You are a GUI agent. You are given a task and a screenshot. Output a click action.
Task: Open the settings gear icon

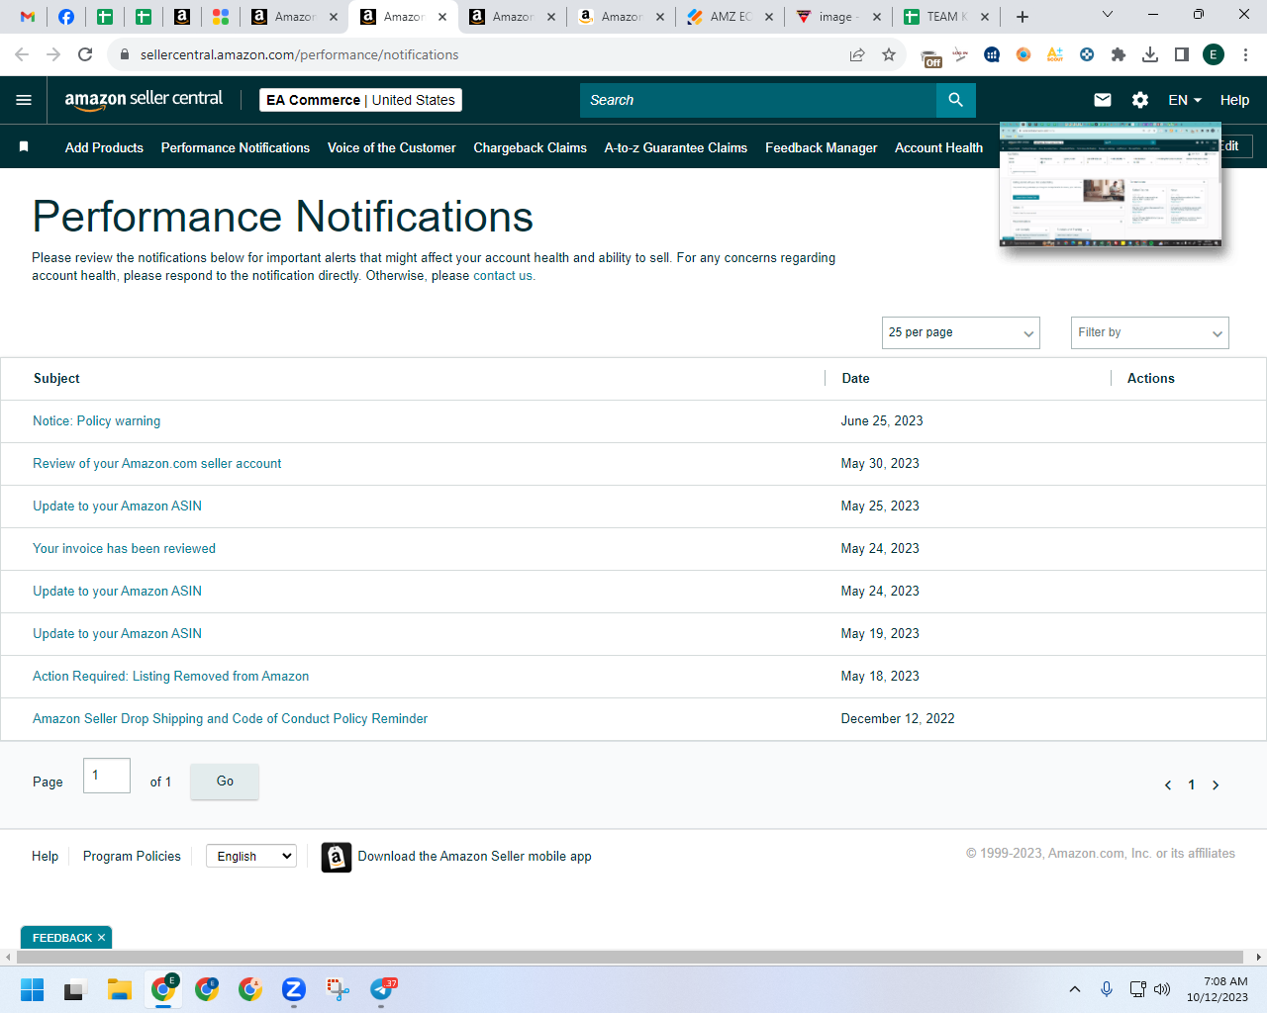pyautogui.click(x=1140, y=100)
